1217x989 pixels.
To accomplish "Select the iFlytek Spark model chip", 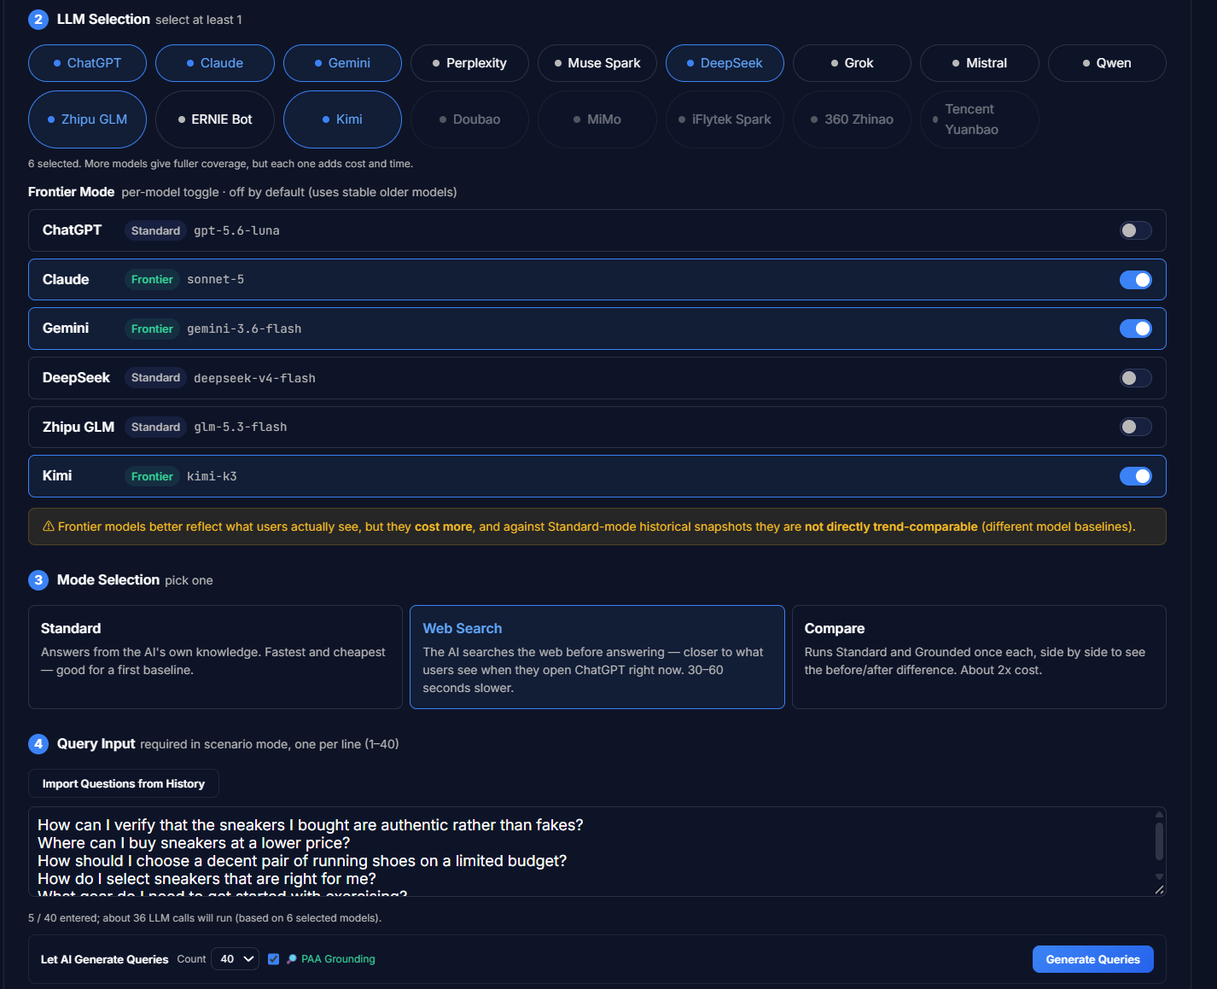I will point(725,119).
